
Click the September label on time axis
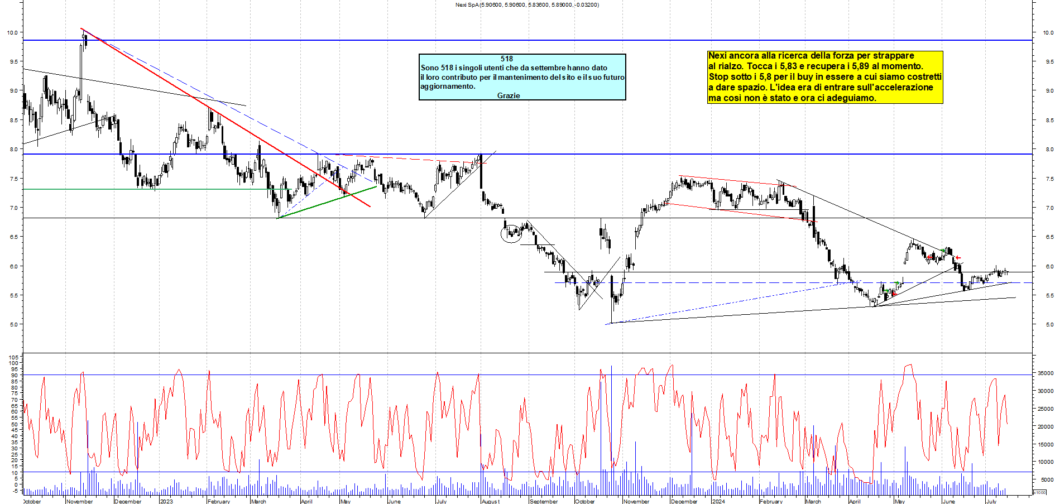(x=544, y=501)
